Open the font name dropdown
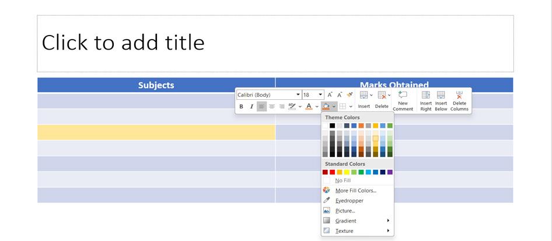The width and height of the screenshot is (552, 241). 298,95
